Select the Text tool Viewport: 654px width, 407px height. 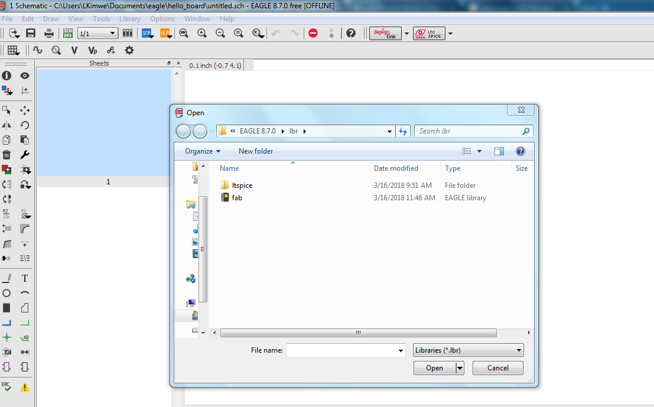25,278
